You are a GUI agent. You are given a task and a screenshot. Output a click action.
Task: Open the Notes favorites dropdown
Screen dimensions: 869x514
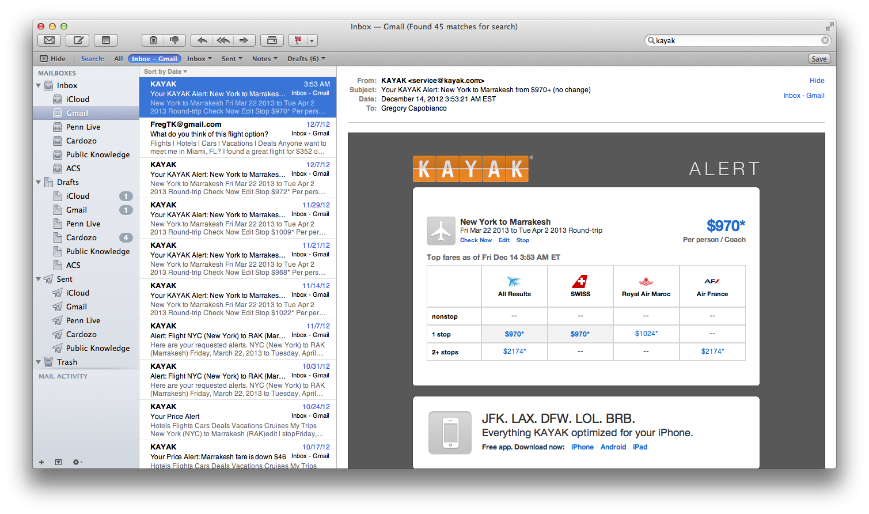click(264, 59)
